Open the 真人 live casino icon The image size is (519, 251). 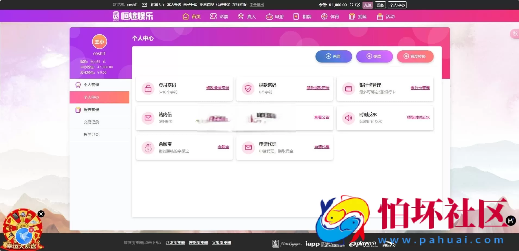click(x=240, y=17)
